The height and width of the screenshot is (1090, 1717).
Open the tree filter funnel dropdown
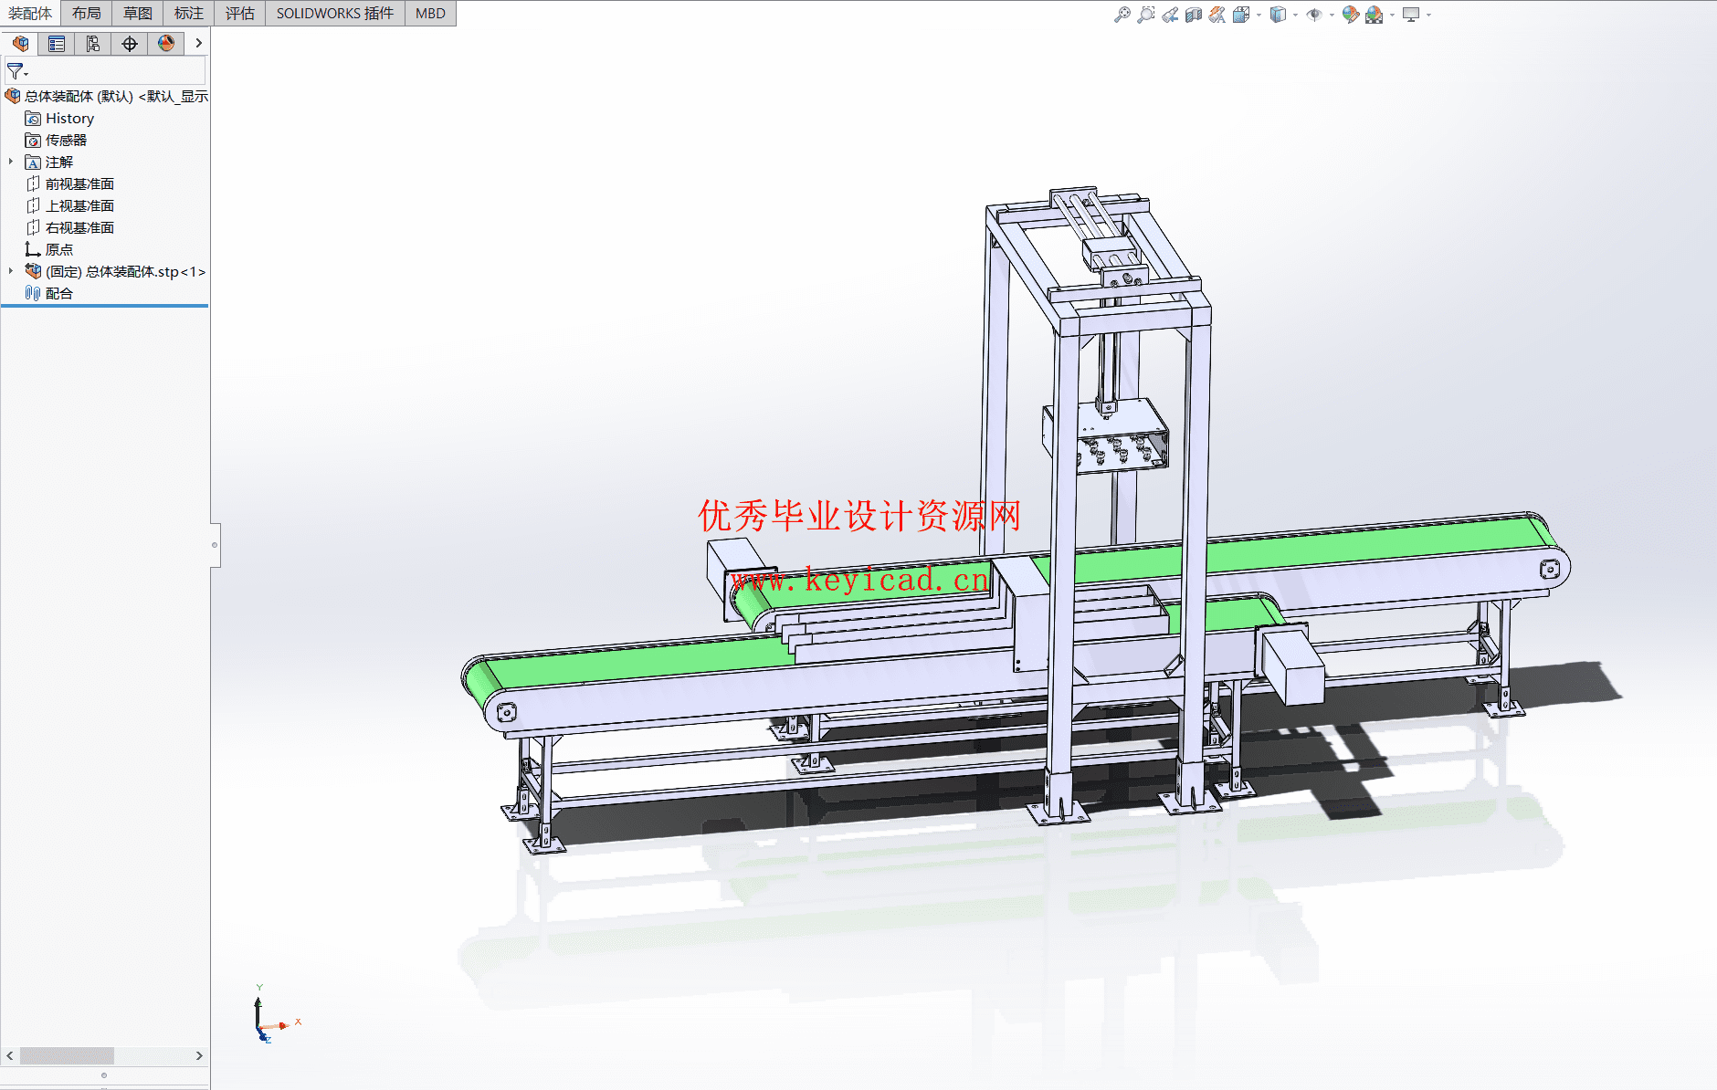[17, 71]
